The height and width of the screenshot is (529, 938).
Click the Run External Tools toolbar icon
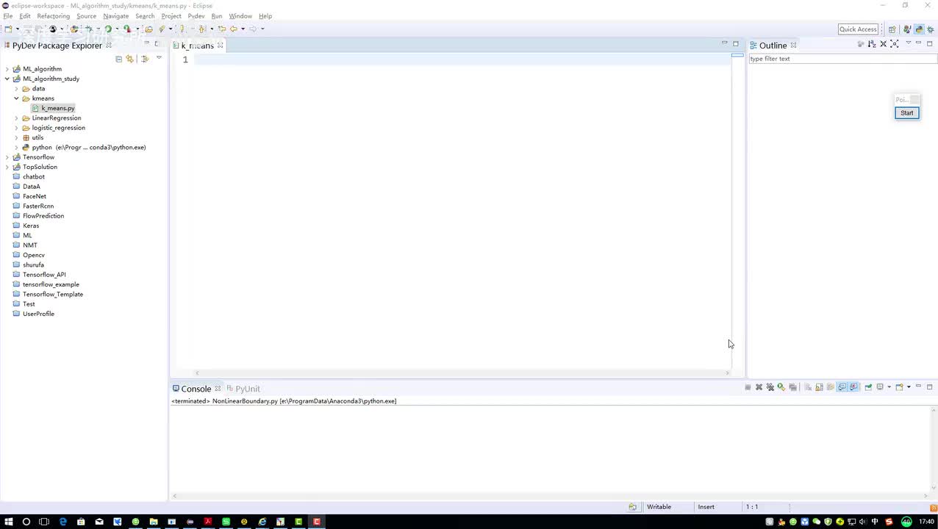tap(127, 29)
